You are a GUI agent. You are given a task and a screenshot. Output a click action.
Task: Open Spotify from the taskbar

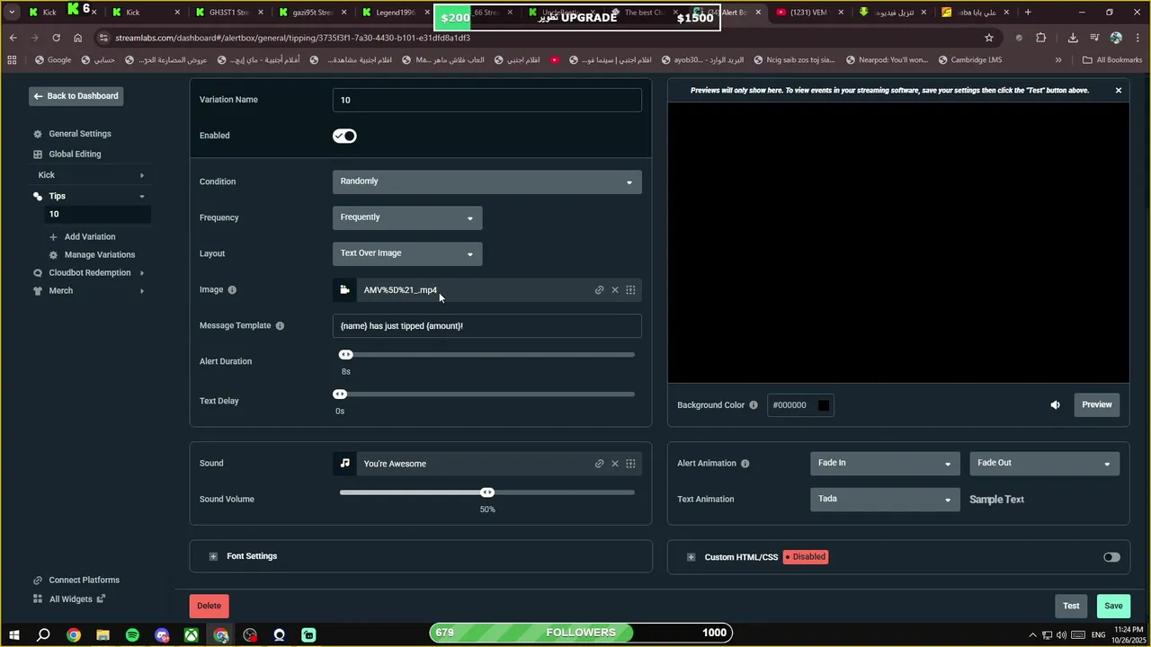click(132, 634)
